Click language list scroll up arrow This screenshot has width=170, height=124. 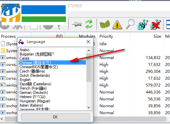point(89,51)
